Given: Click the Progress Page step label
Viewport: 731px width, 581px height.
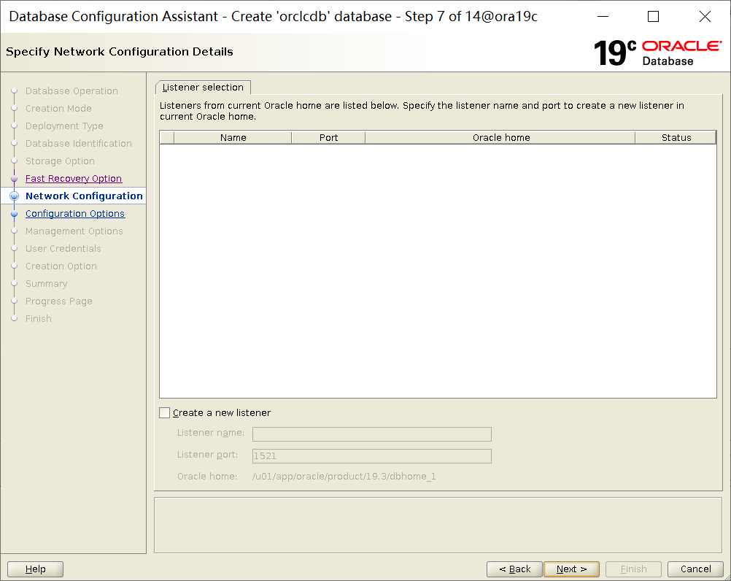Looking at the screenshot, I should tap(59, 301).
